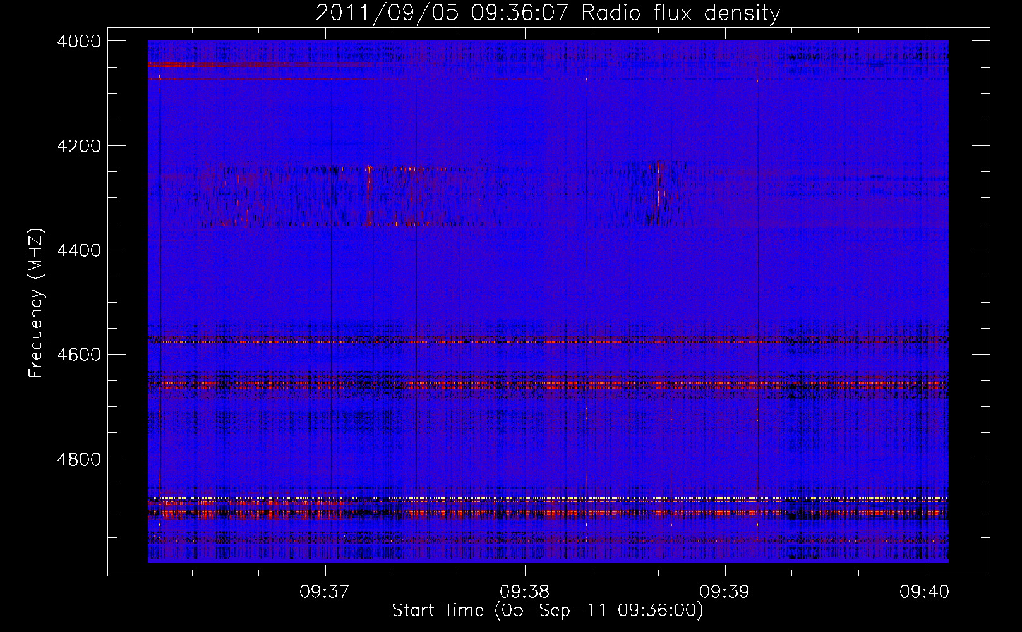The image size is (1022, 632).
Task: Click the 4400 frequency axis label
Action: (x=79, y=250)
